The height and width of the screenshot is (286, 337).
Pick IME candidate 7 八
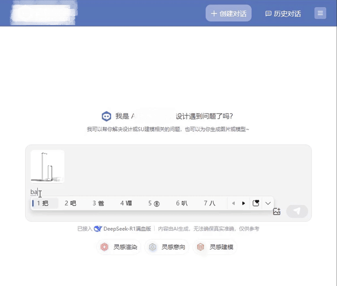click(209, 203)
